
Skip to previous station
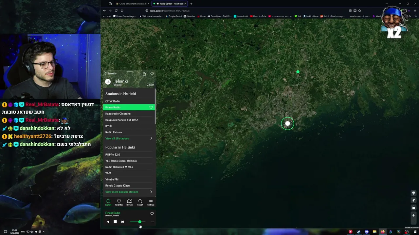coord(108,222)
